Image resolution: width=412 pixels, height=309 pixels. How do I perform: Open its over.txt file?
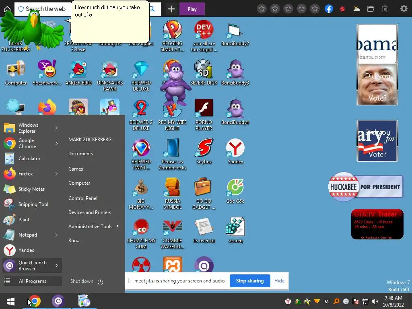[x=204, y=231]
